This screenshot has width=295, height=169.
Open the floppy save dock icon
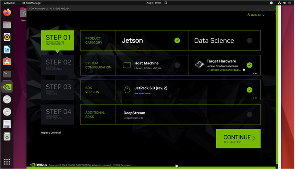(x=7, y=124)
